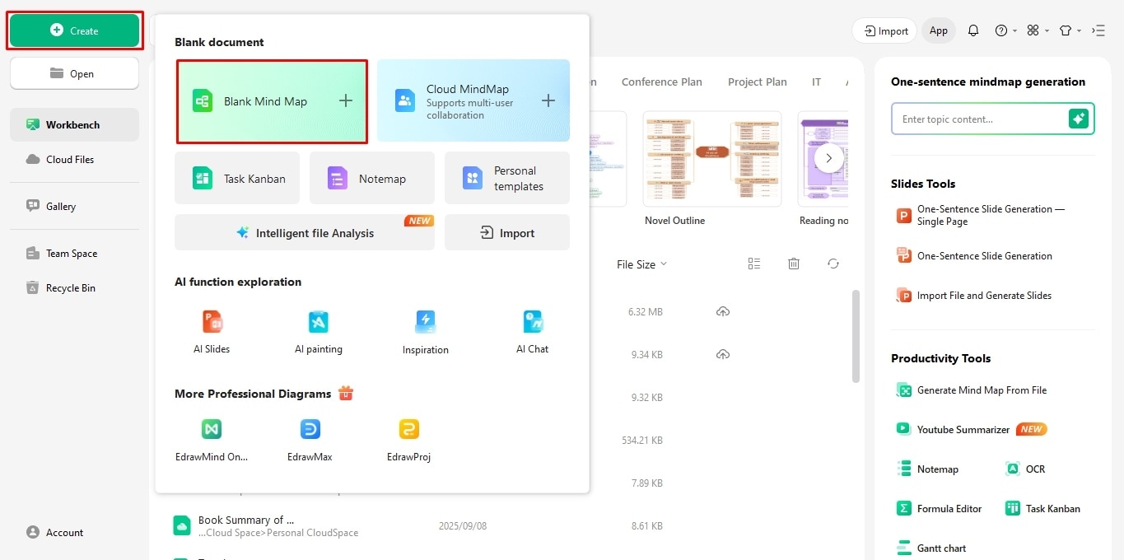The width and height of the screenshot is (1124, 560).
Task: Select Workbench in the left sidebar
Action: coord(74,124)
